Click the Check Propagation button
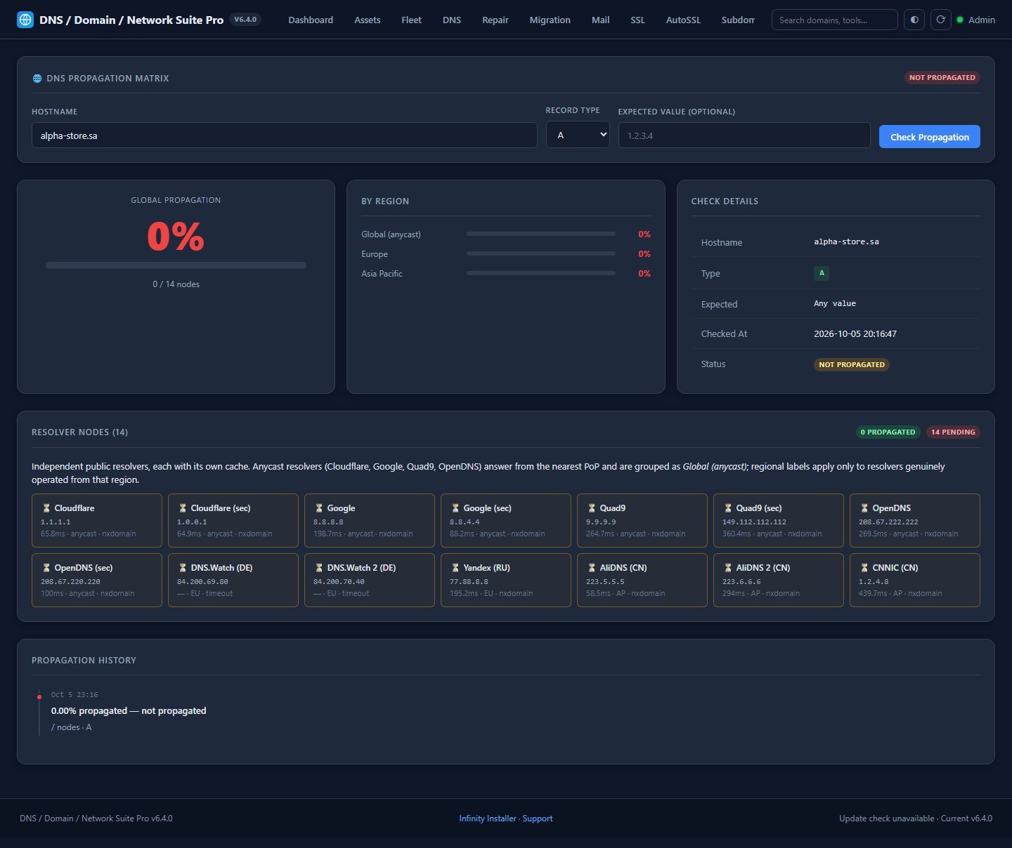1012x848 pixels. [930, 136]
